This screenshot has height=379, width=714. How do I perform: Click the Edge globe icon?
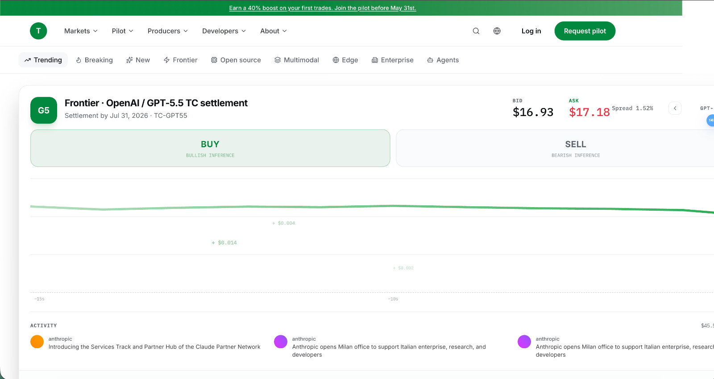[x=336, y=60]
